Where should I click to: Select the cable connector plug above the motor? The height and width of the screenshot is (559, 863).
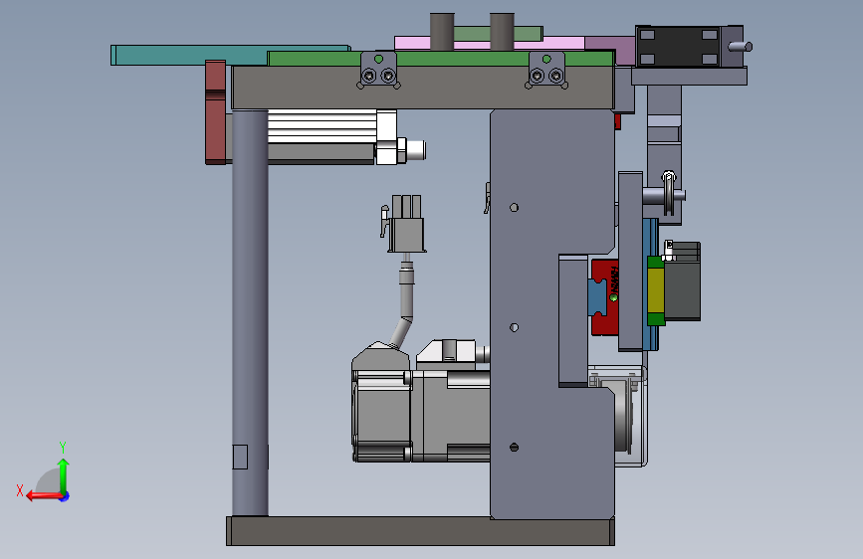tap(406, 224)
